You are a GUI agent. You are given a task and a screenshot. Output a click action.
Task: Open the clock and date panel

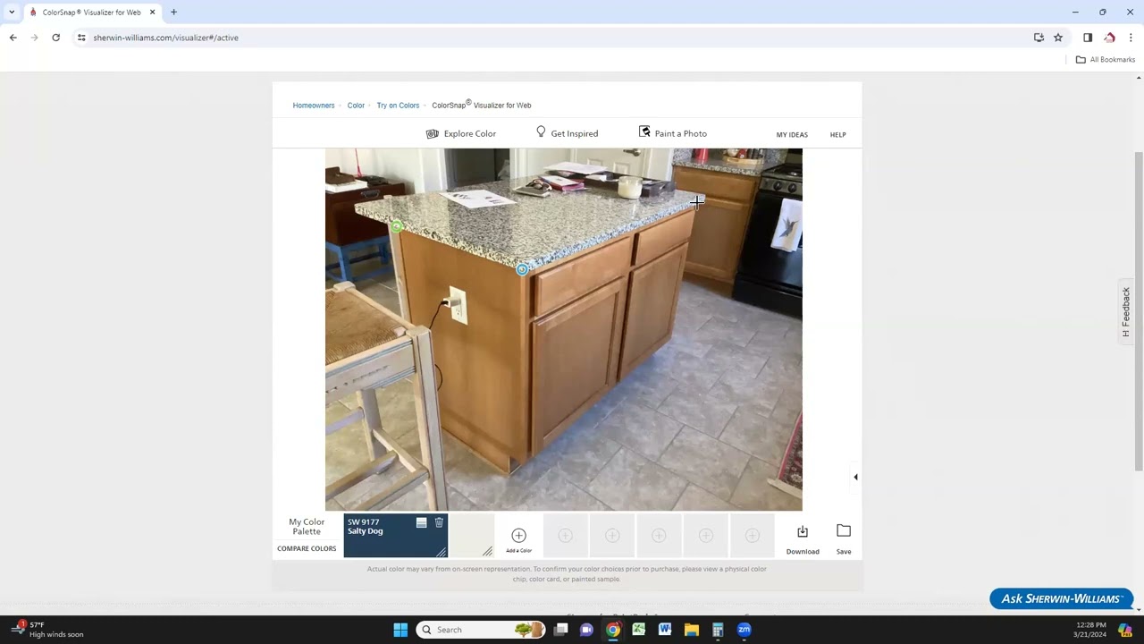[1090, 630]
